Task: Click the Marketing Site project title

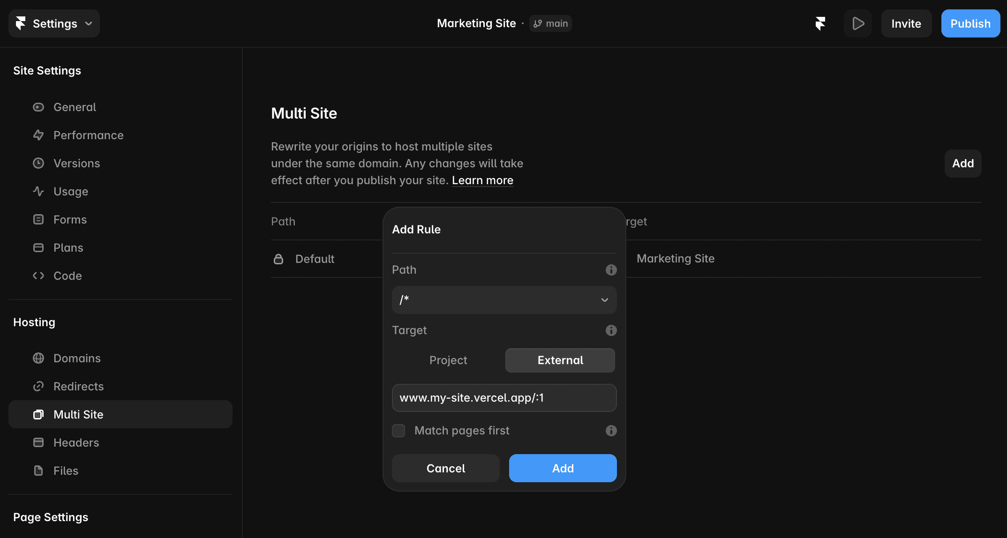Action: (476, 23)
